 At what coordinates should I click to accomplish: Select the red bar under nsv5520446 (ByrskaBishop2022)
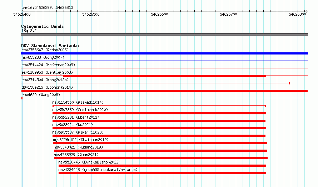click(162, 166)
